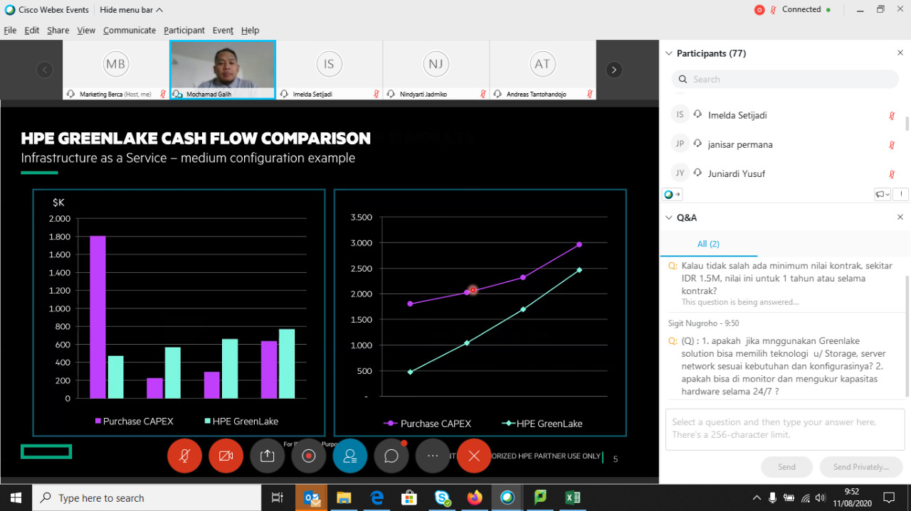Switch to the All (2) Q&A tab

(708, 244)
